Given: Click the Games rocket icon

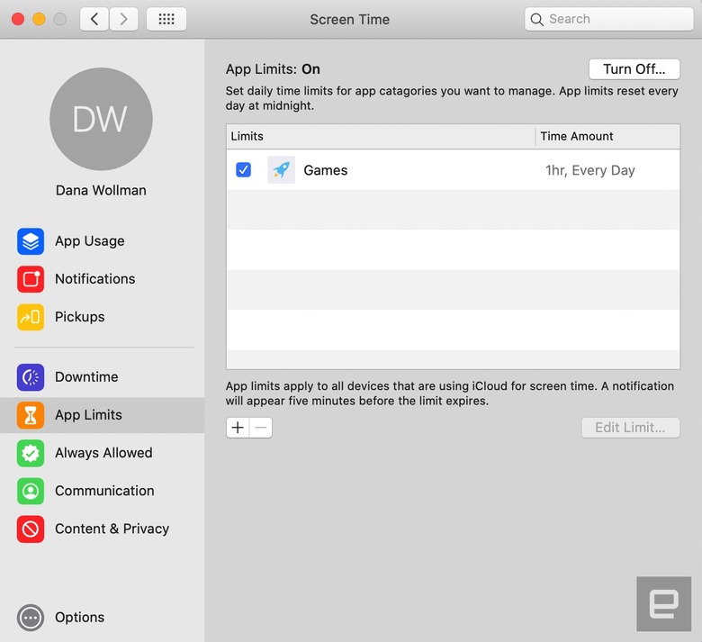Looking at the screenshot, I should 281,170.
